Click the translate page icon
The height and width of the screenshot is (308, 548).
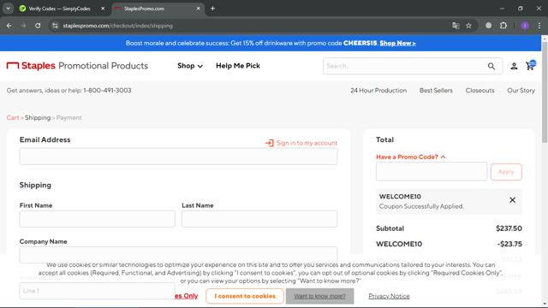pyautogui.click(x=456, y=26)
